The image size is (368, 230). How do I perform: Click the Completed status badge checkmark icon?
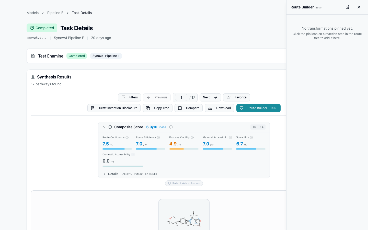coord(32,28)
